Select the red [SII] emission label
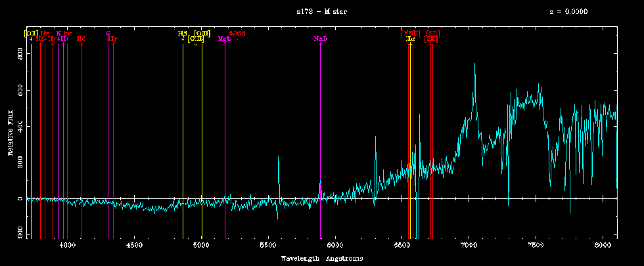The width and height of the screenshot is (644, 266). pyautogui.click(x=432, y=33)
